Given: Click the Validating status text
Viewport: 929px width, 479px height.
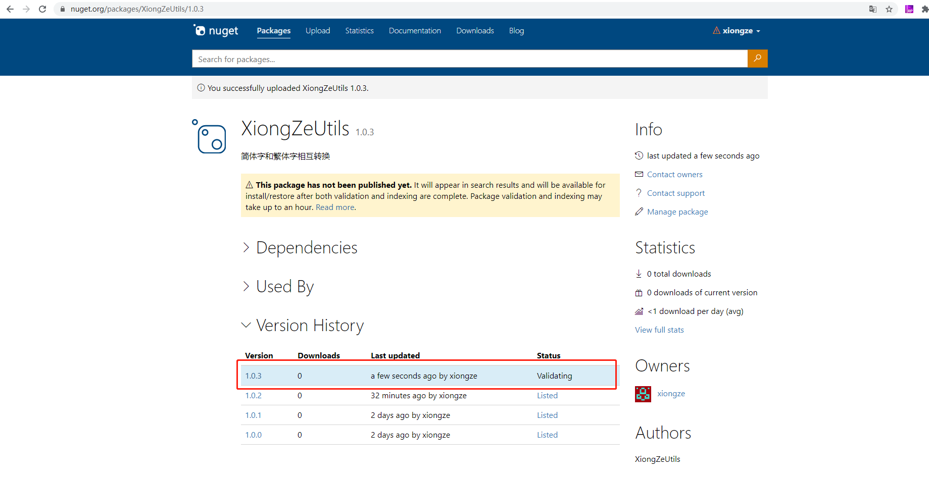Looking at the screenshot, I should tap(554, 376).
